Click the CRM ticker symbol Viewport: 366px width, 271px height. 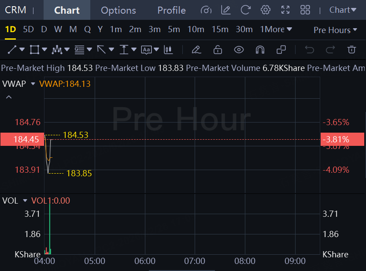click(15, 10)
